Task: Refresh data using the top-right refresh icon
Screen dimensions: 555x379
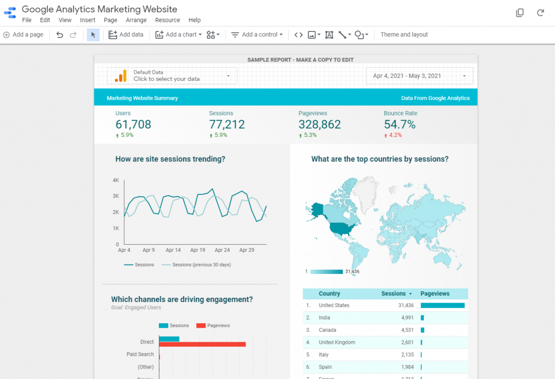Action: pyautogui.click(x=540, y=13)
